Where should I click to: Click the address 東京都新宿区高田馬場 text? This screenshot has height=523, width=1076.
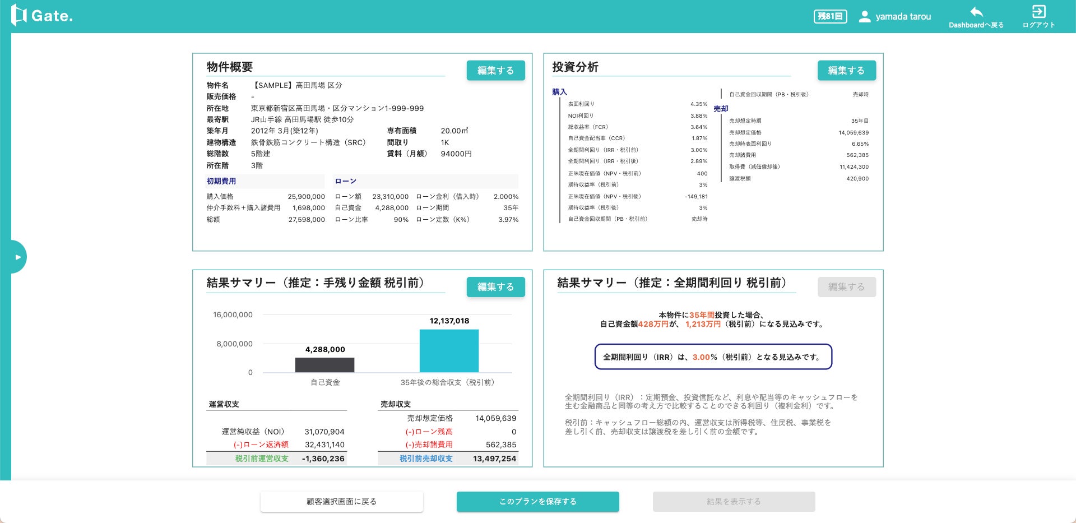(337, 108)
